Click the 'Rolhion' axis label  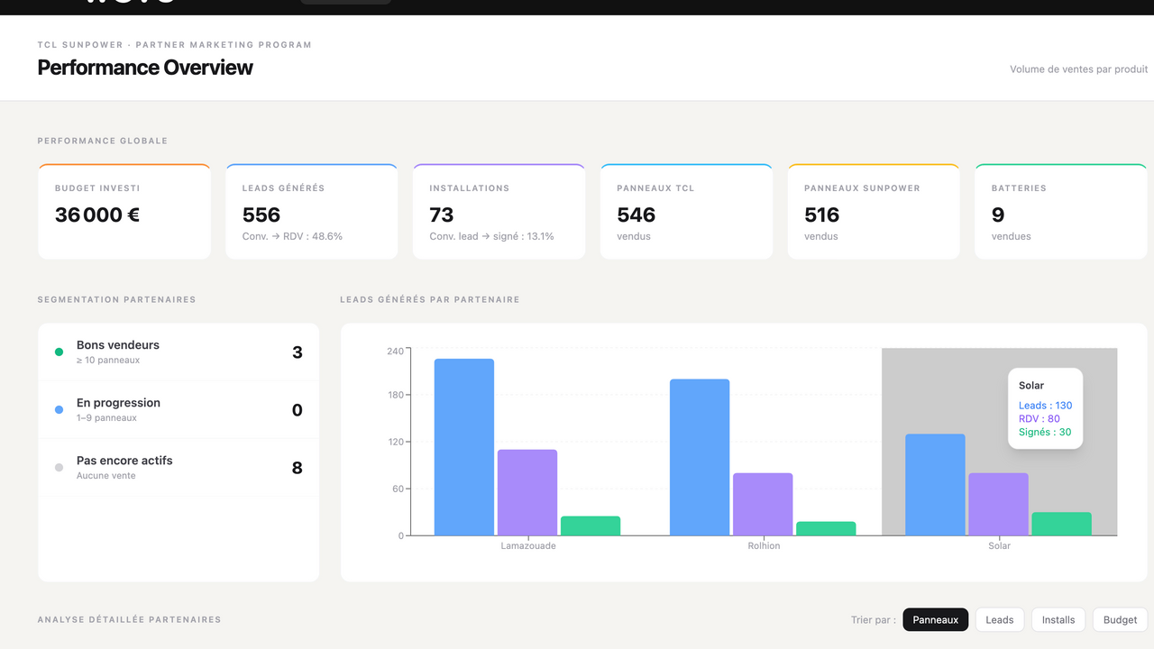[764, 545]
